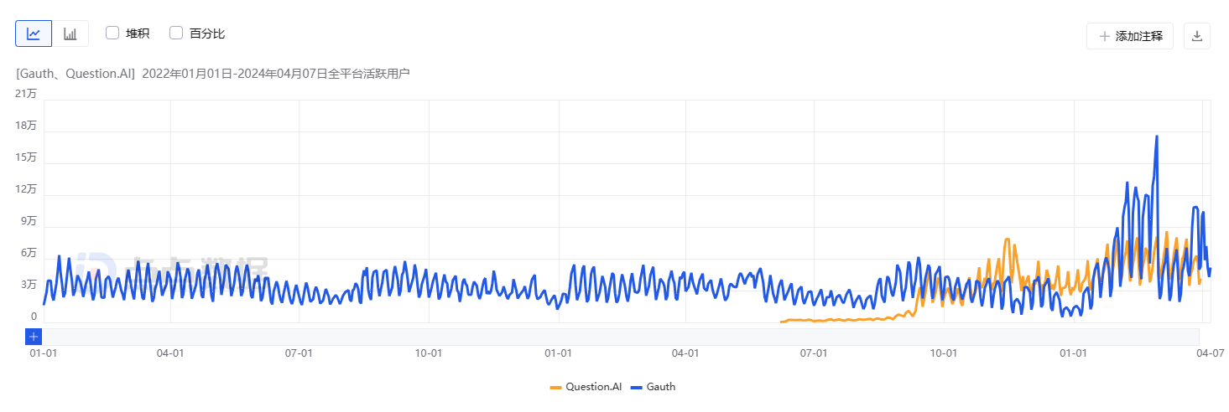Click the highest orange Question.AI peak
This screenshot has width=1229, height=412.
[1007, 239]
